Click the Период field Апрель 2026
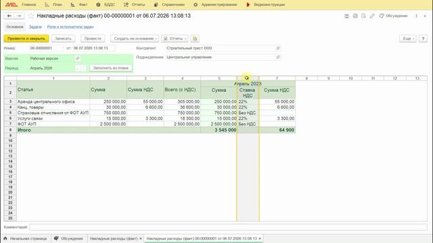Viewport: 433px width, 243px height. pos(51,68)
